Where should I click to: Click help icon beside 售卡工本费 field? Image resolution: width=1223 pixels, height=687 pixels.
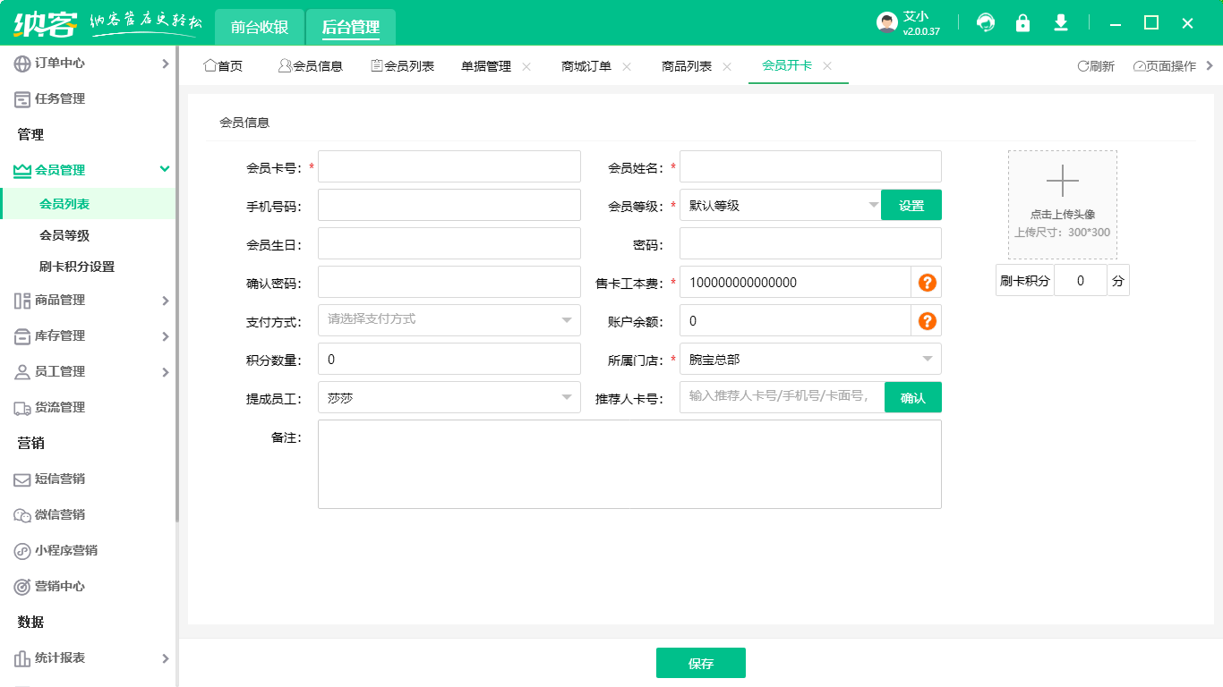point(927,283)
